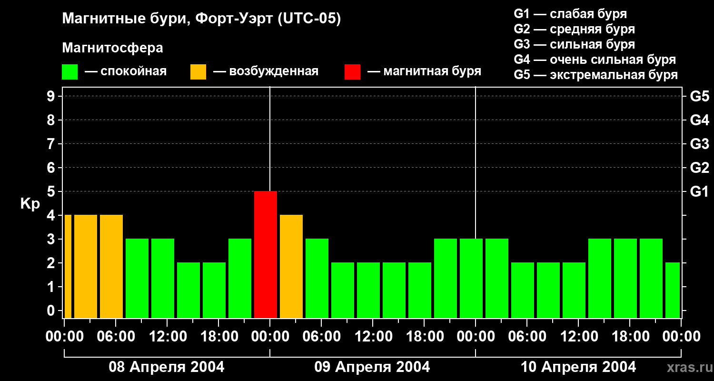The image size is (714, 381).
Task: Click the 'Магнитосфера' heading
Action: coord(112,48)
